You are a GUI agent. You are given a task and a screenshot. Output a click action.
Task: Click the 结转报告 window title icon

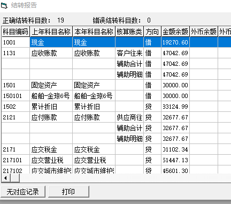click(4, 5)
